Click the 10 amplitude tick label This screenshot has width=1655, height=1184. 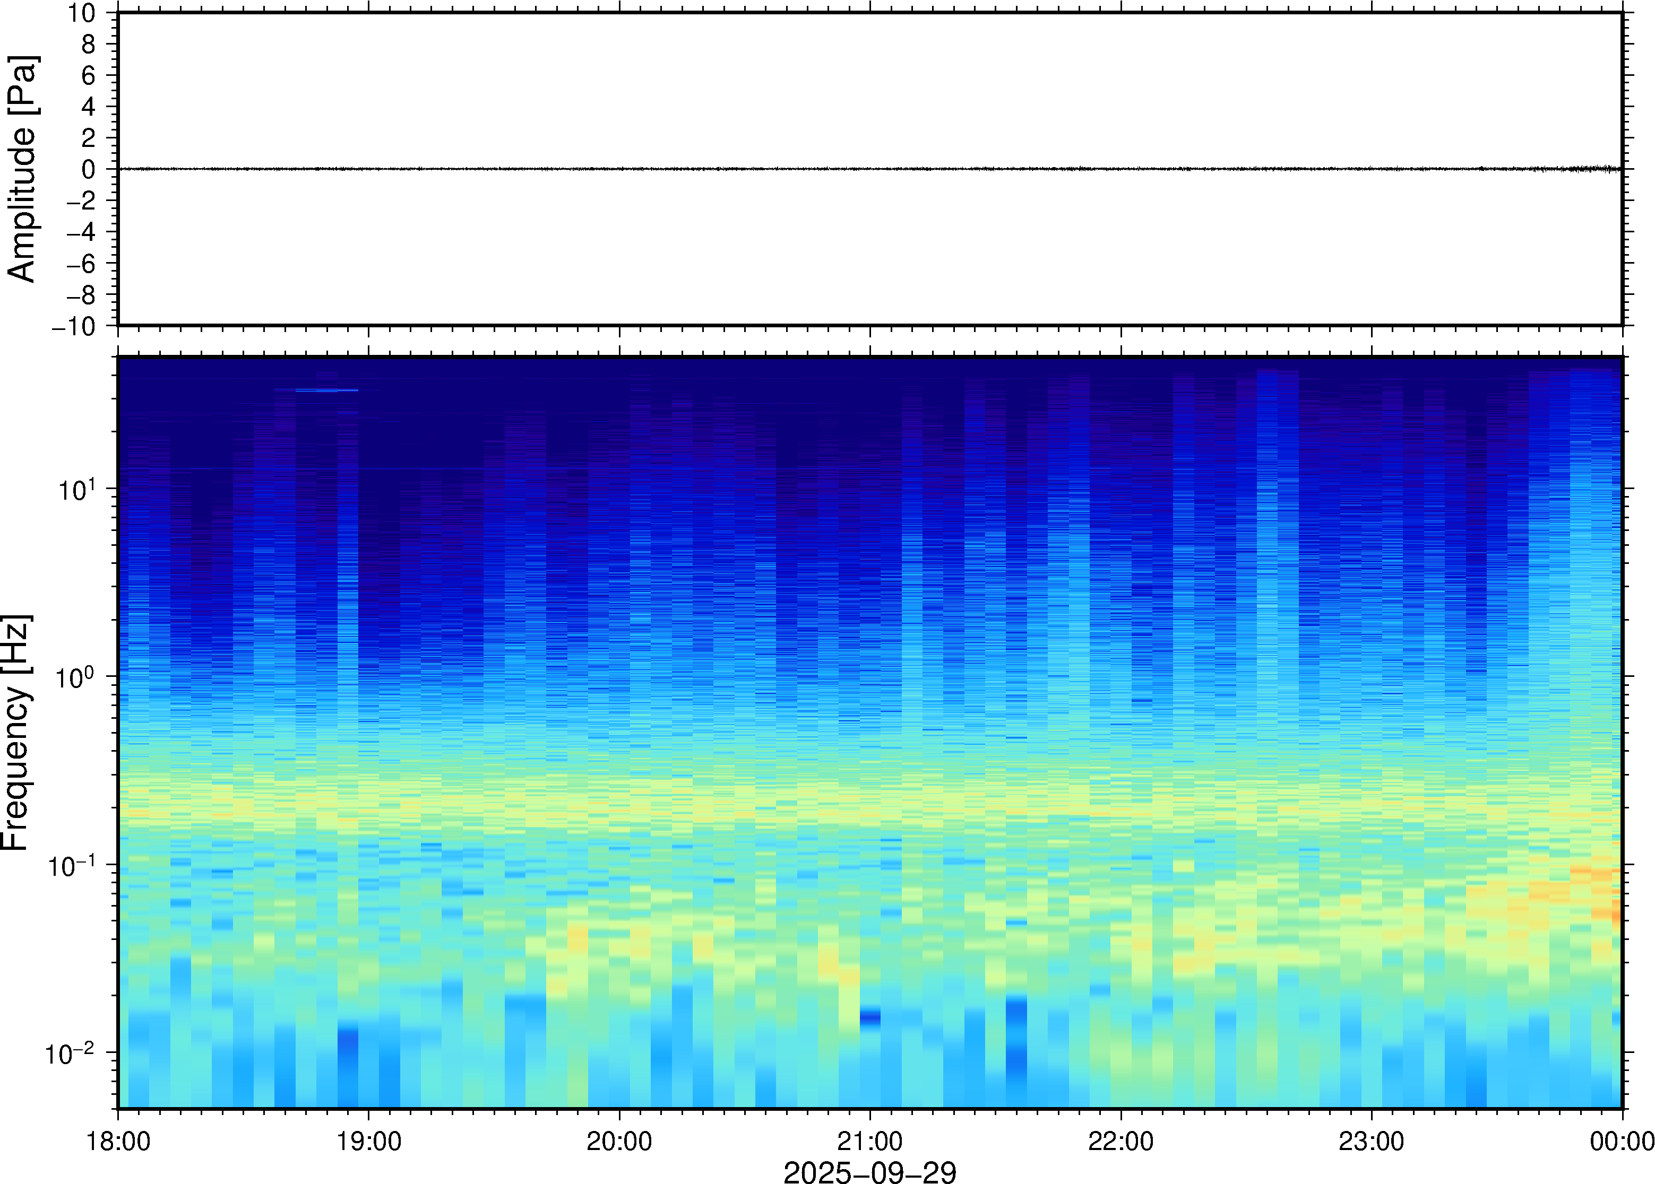[x=82, y=13]
